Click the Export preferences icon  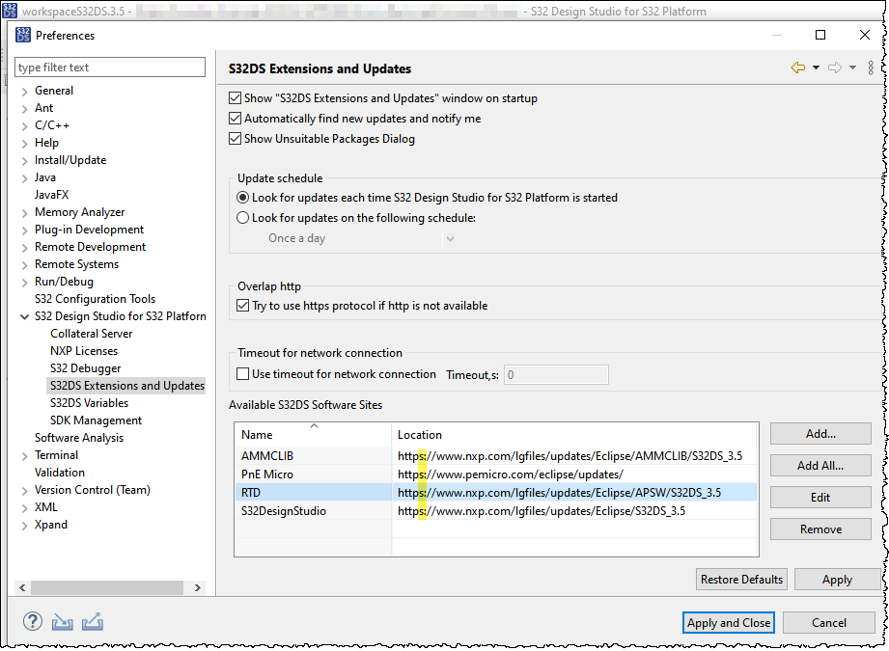93,622
